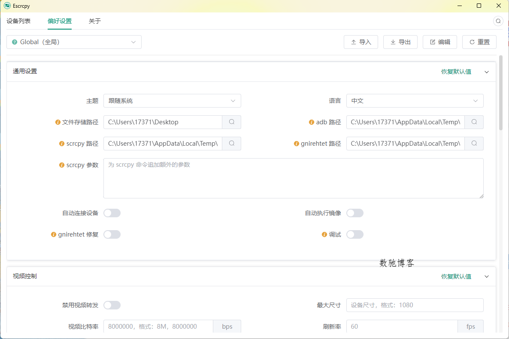Select the 偏好设置 tab
509x339 pixels.
pyautogui.click(x=60, y=21)
